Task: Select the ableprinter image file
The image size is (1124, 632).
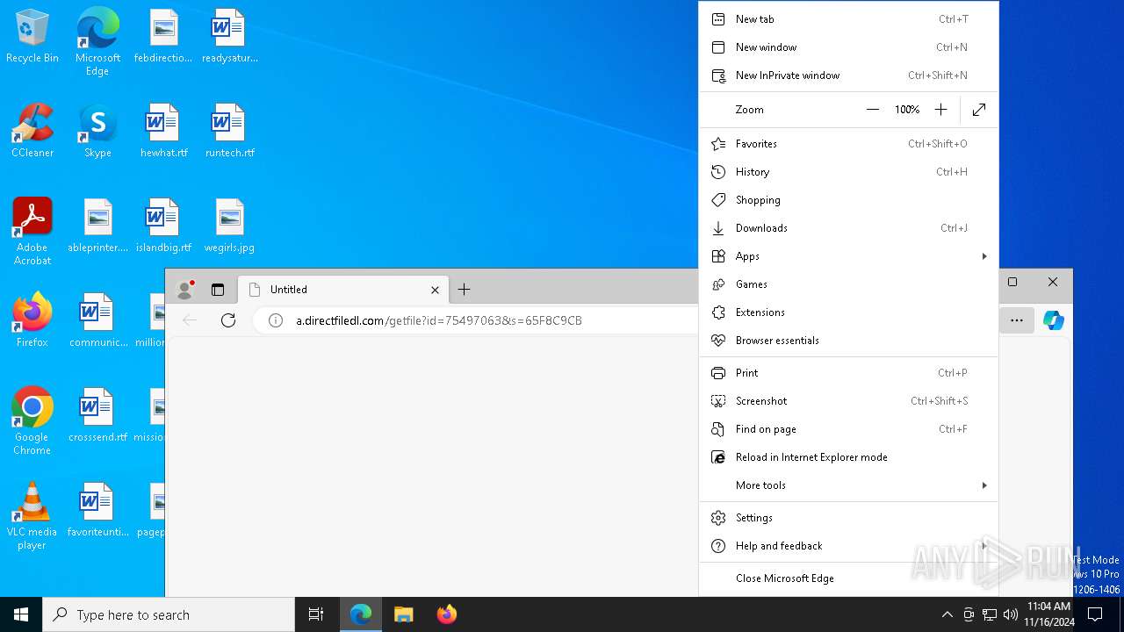Action: coord(97,226)
